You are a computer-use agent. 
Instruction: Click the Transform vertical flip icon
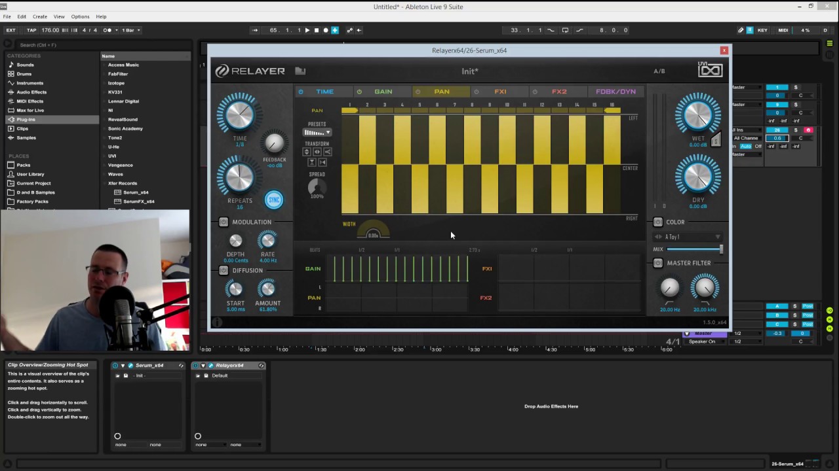tap(306, 152)
